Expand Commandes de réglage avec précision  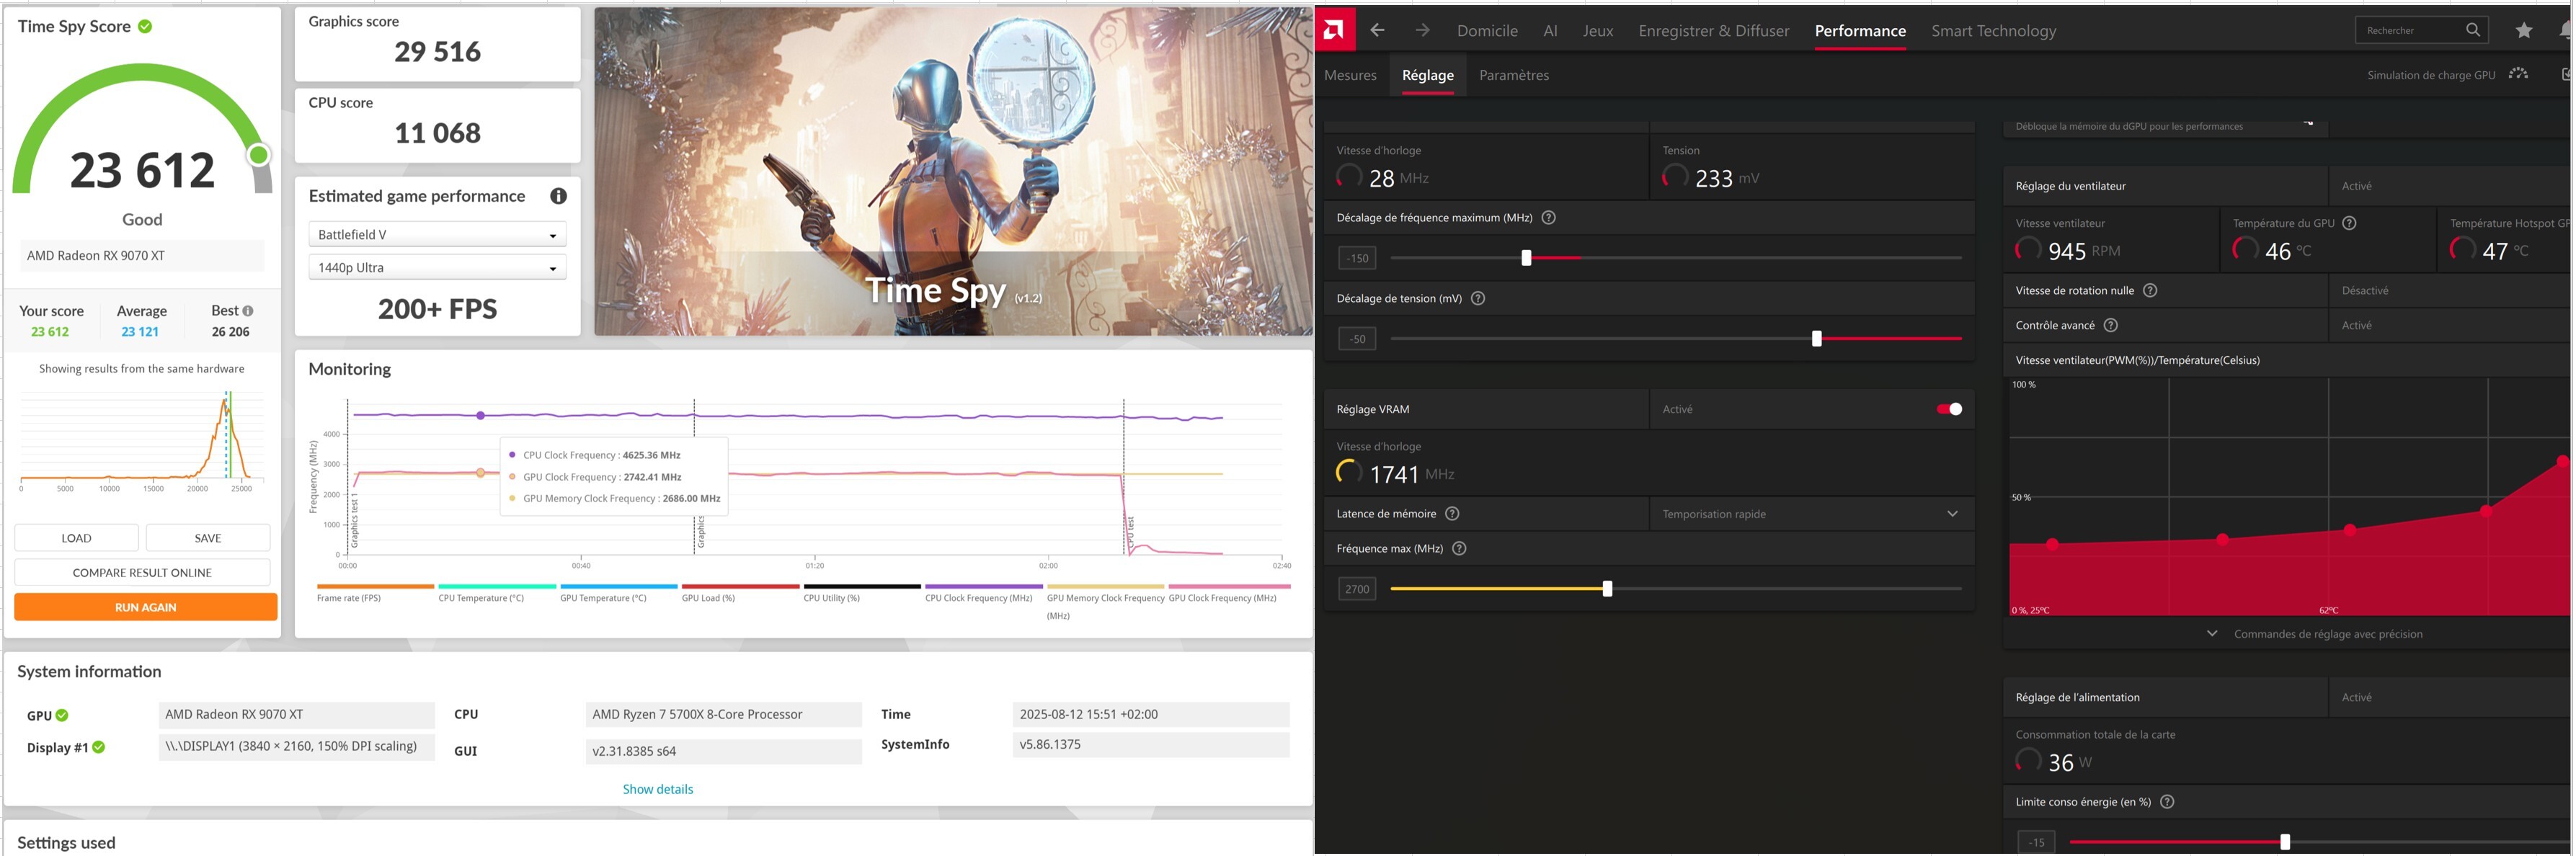pyautogui.click(x=2317, y=634)
